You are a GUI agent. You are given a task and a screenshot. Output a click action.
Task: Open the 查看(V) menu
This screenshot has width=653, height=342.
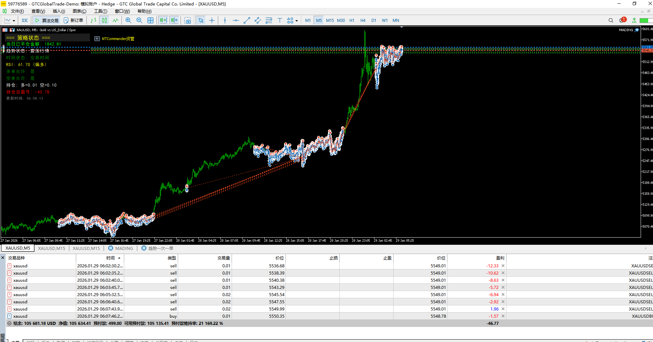pos(38,11)
